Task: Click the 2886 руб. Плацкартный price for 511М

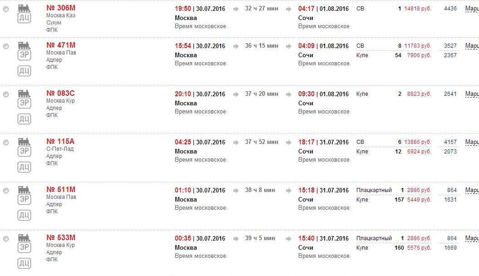Action: 419,190
